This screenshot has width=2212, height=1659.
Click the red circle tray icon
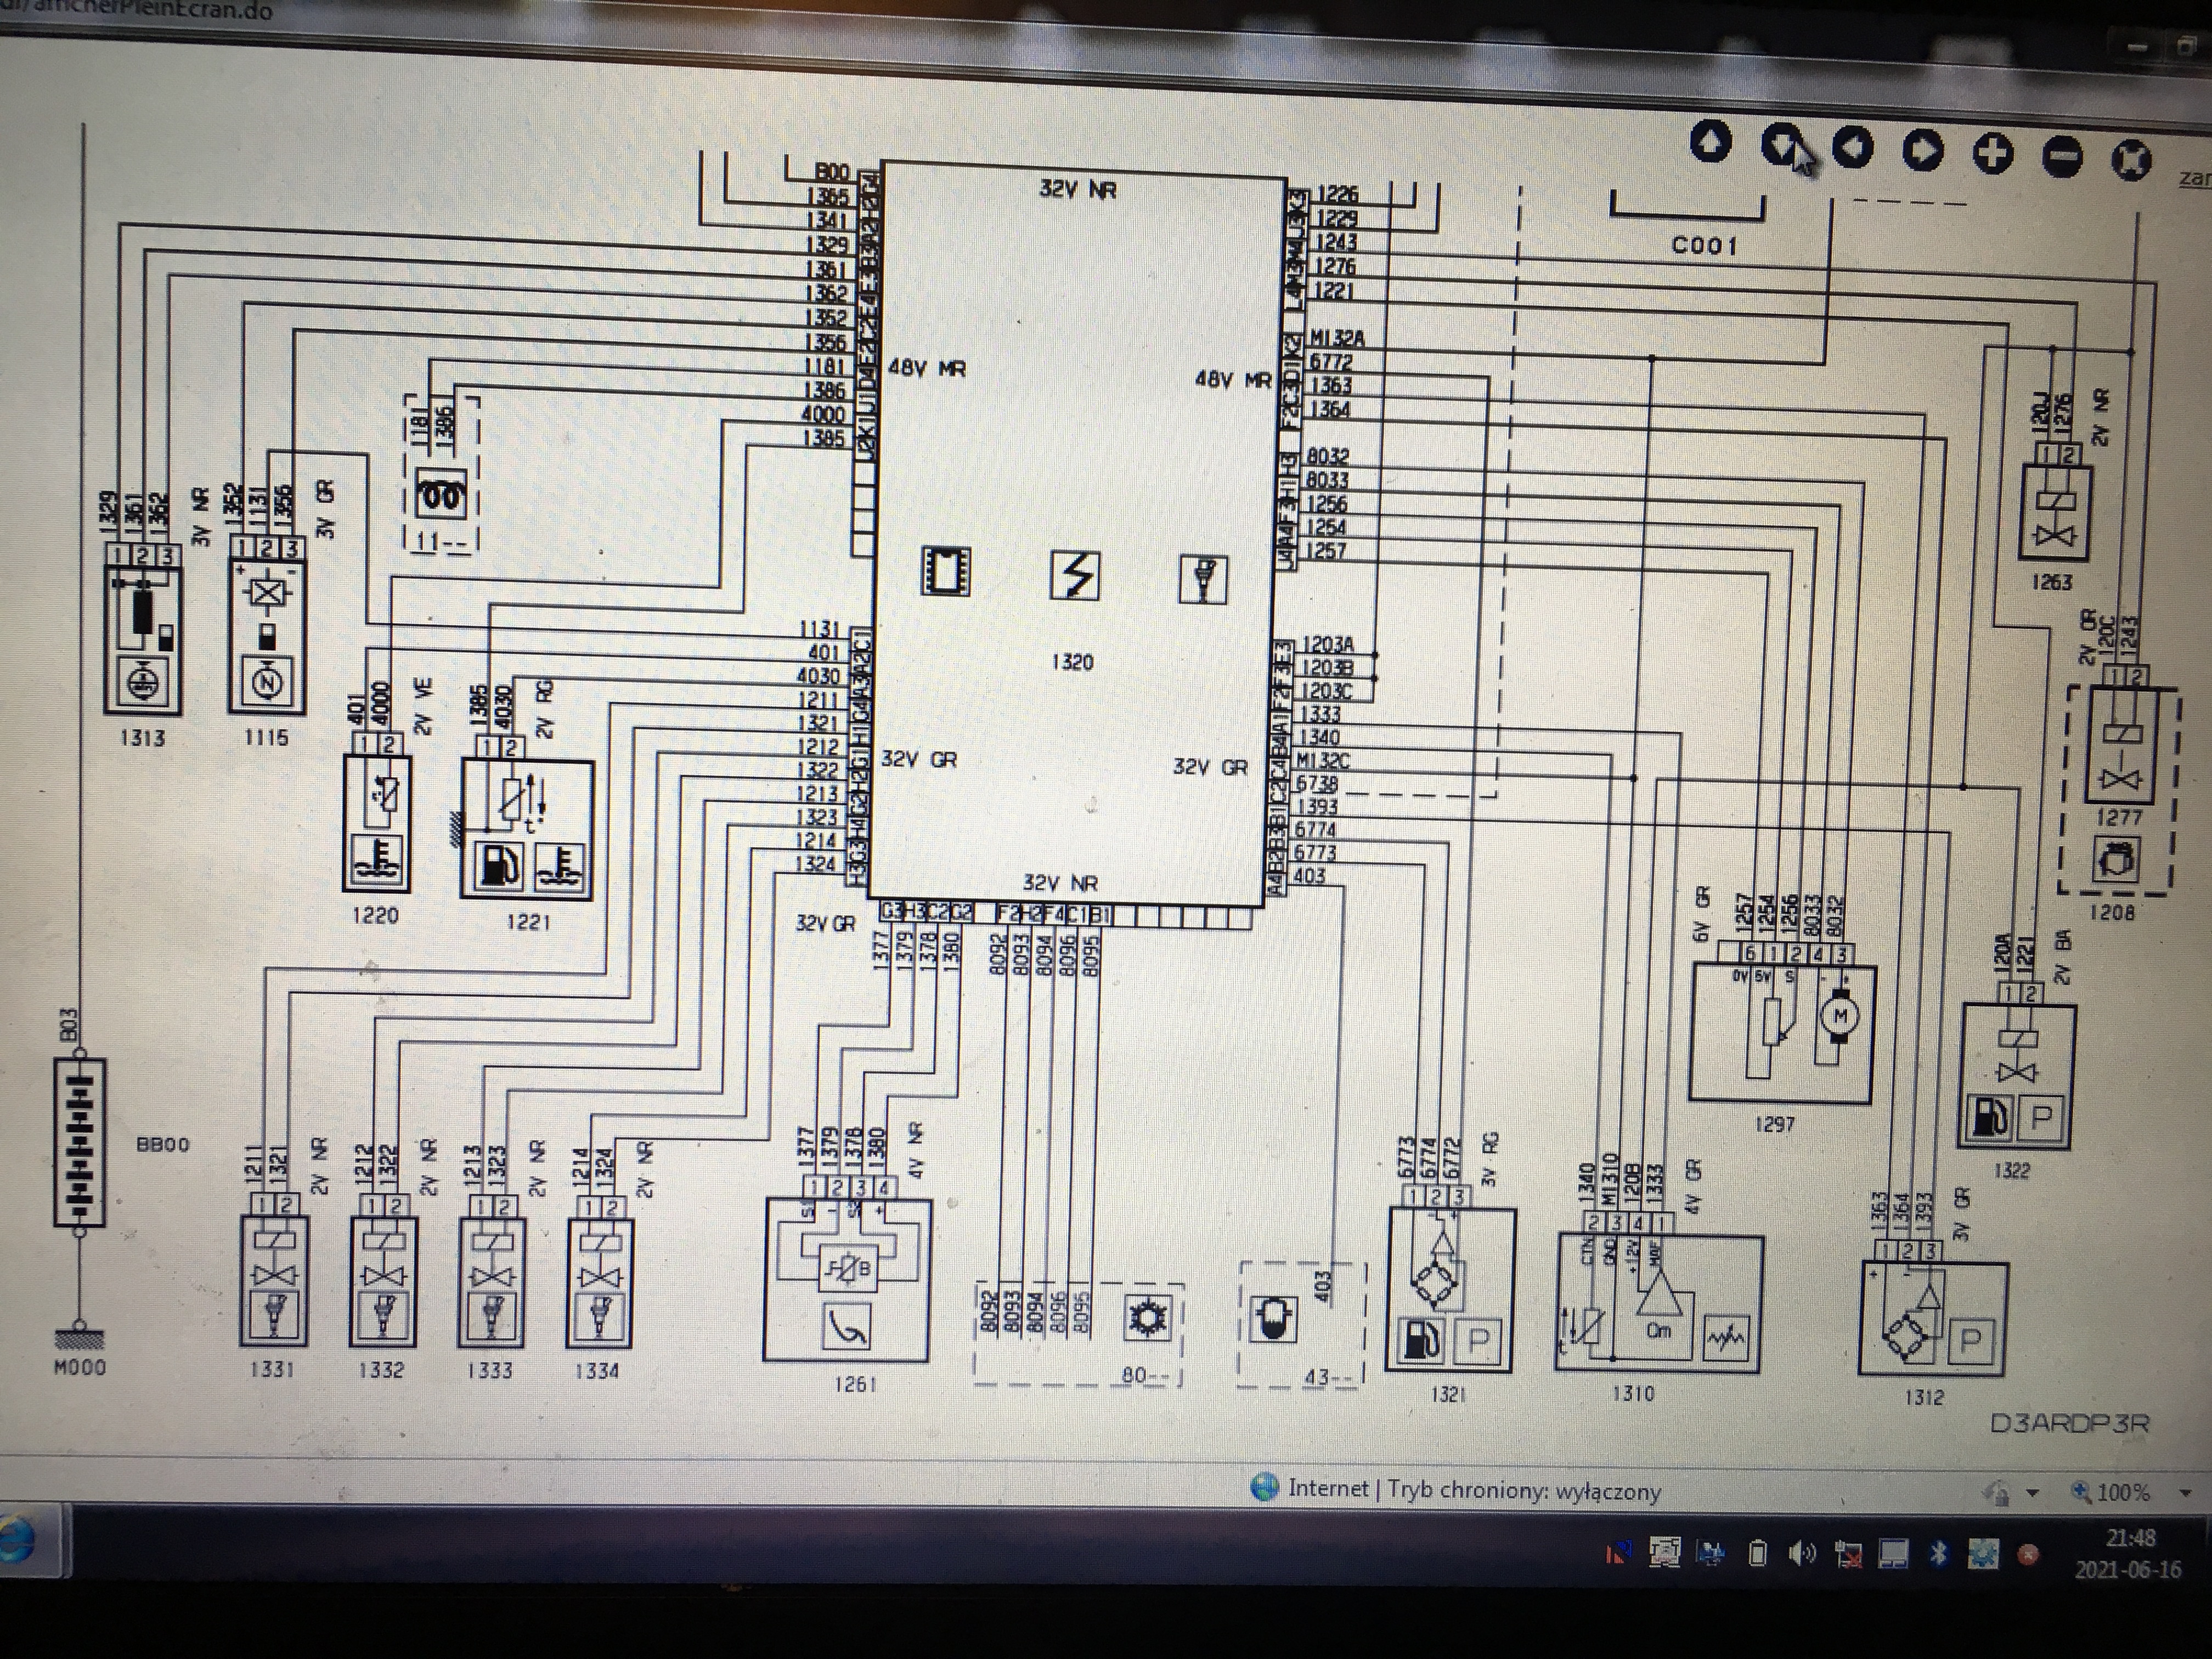pos(2028,1555)
